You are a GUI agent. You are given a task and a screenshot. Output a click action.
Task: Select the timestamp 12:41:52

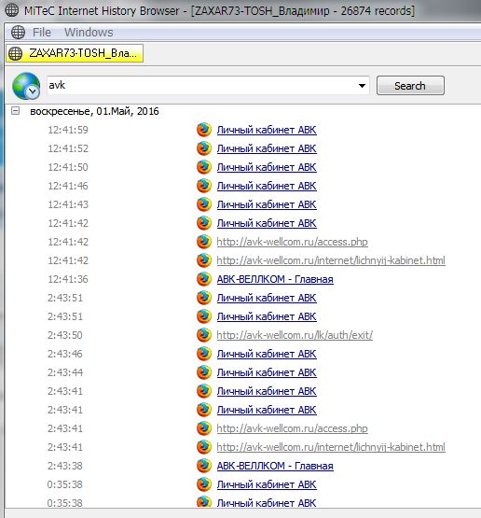coord(68,148)
